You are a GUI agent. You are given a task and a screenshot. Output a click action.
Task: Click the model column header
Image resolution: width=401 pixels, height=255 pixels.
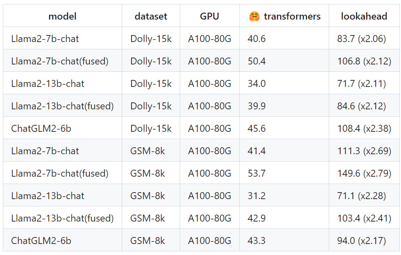(x=62, y=16)
